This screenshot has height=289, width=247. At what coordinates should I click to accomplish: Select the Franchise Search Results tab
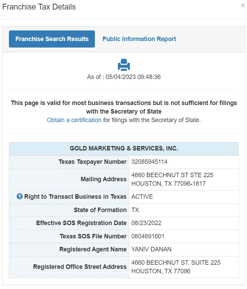52,39
